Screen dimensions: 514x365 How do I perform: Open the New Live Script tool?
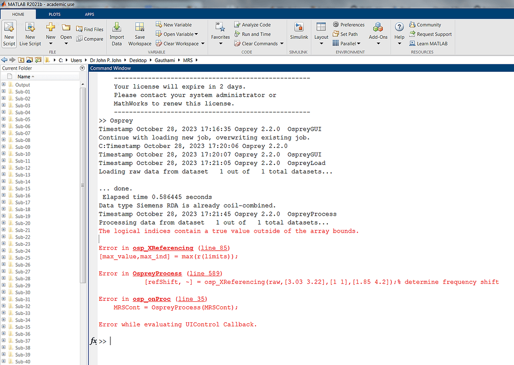pos(30,34)
